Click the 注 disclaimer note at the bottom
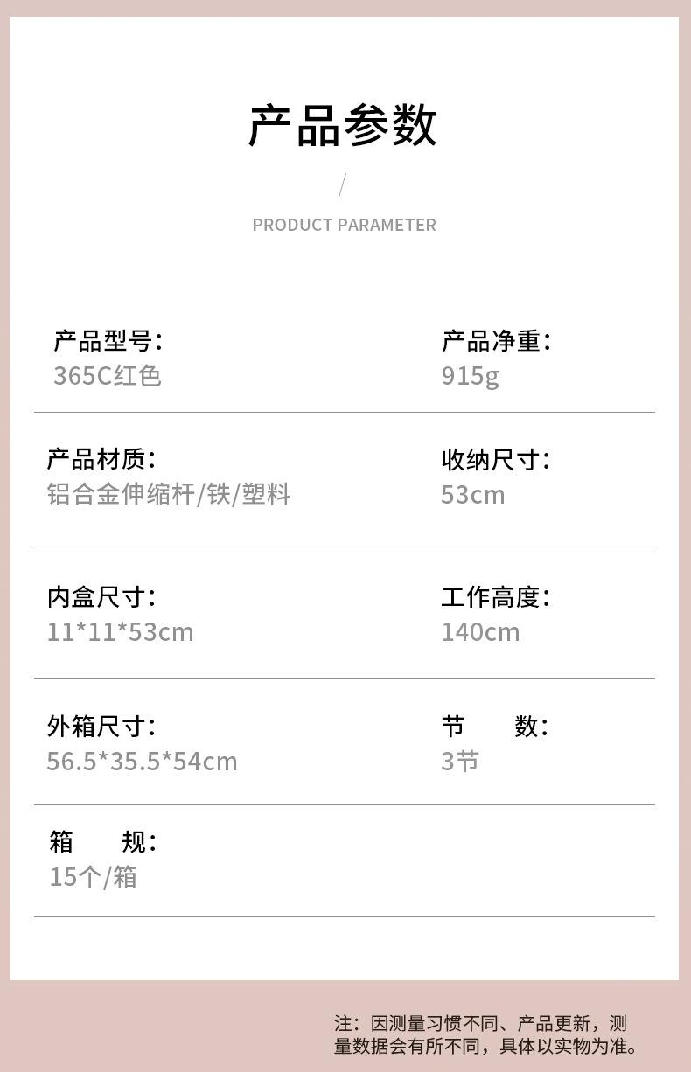This screenshot has height=1072, width=691. point(486,1034)
